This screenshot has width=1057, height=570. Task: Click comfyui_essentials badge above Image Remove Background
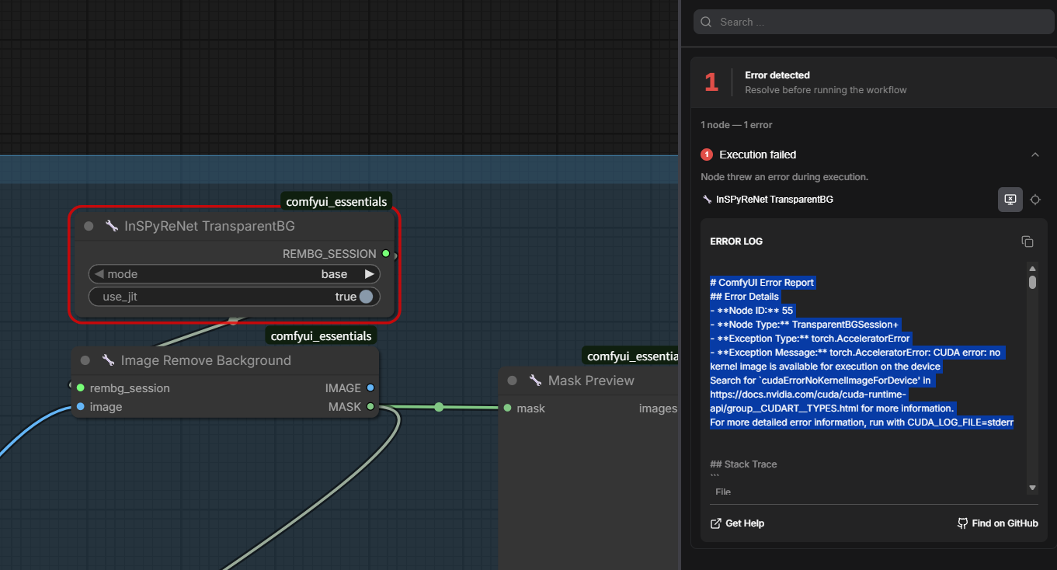click(322, 335)
